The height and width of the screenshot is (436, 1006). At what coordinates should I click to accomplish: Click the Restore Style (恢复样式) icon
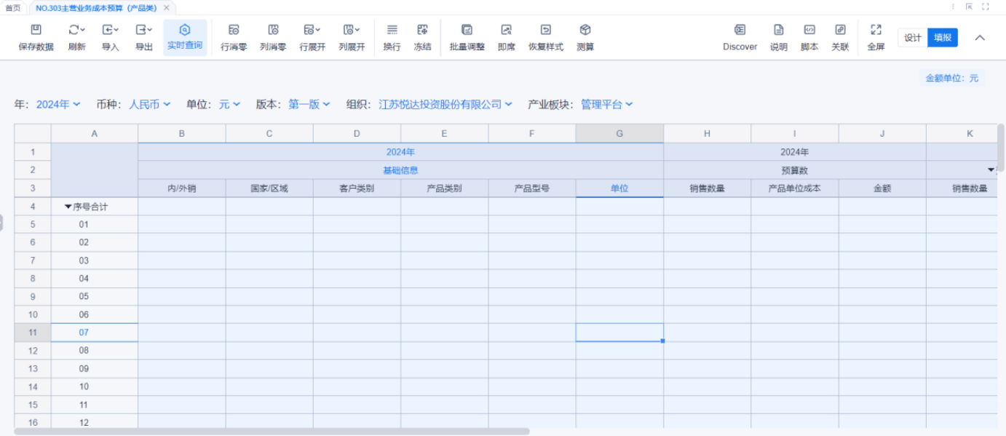[x=545, y=31]
